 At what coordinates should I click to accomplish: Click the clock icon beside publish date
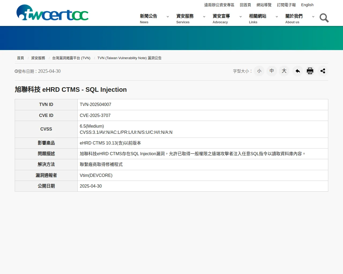16,71
